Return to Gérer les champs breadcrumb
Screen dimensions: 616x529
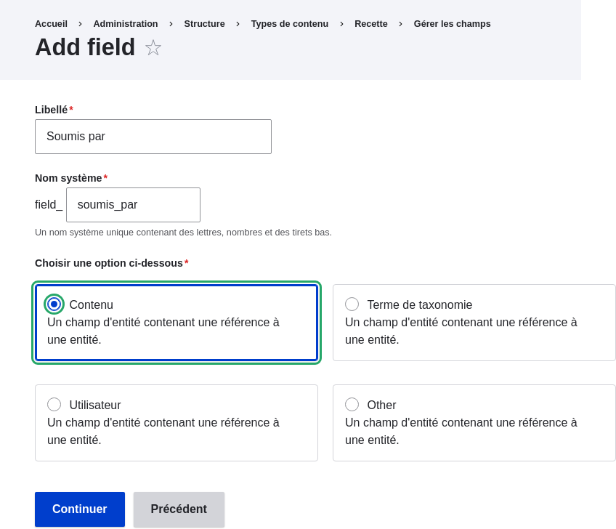point(452,23)
